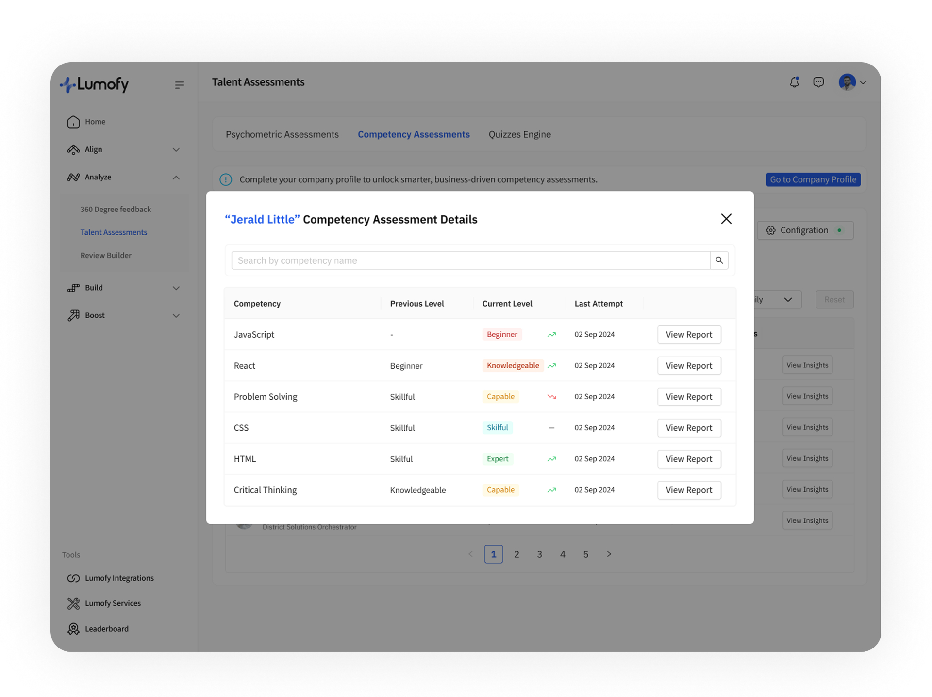Open the partially hidden dropdown beside Reset
Screen dimensions: 932x697
click(x=777, y=300)
